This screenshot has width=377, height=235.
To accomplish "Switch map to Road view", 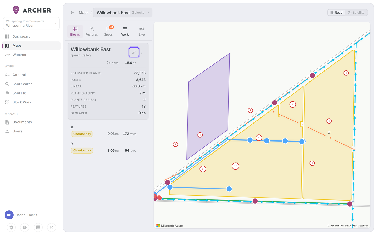I will [x=336, y=13].
